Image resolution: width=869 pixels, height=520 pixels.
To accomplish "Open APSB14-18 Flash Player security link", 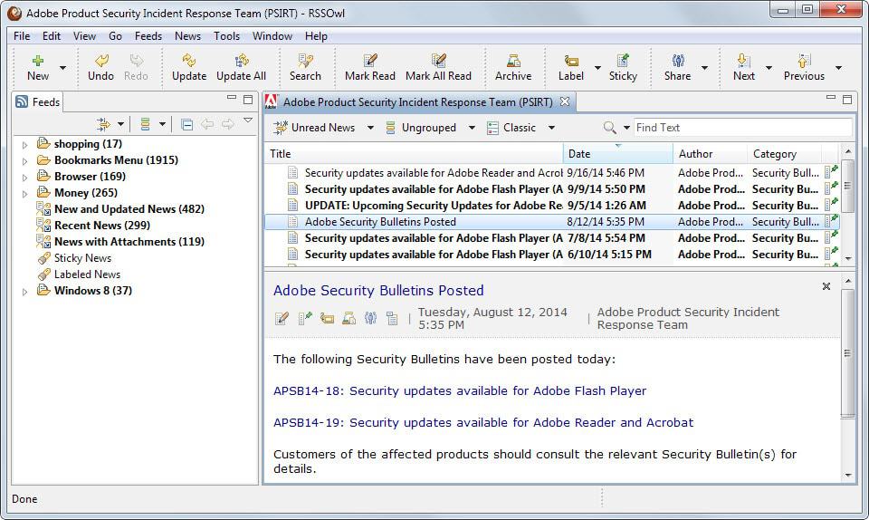I will pos(460,390).
